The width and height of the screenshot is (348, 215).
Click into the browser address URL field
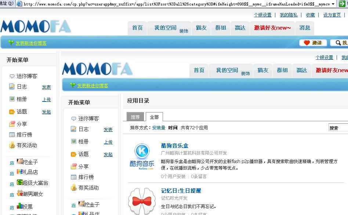coord(177,4)
